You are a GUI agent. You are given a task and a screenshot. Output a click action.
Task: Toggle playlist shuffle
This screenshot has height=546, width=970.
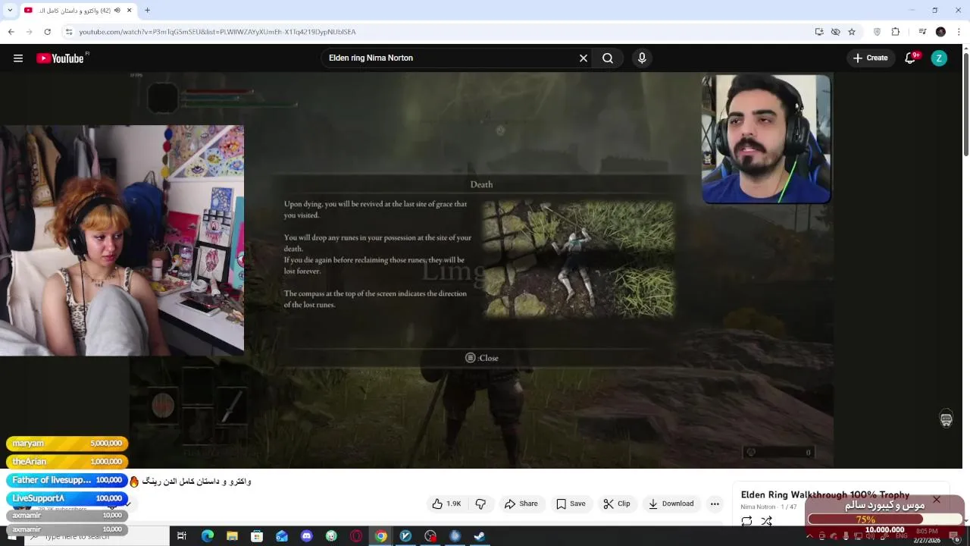point(766,521)
